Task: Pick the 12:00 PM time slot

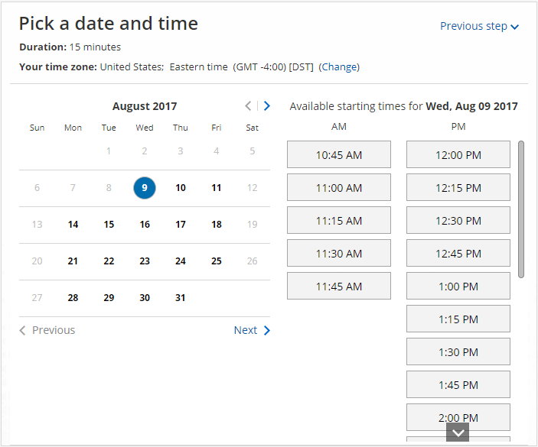Action: click(x=458, y=154)
